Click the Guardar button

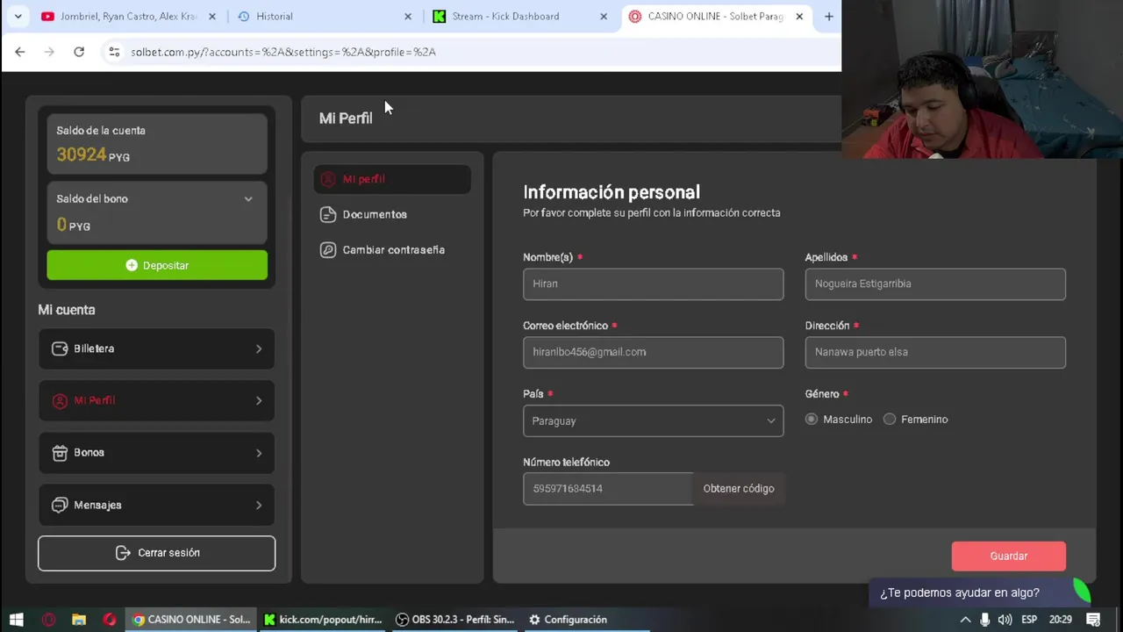(1008, 556)
